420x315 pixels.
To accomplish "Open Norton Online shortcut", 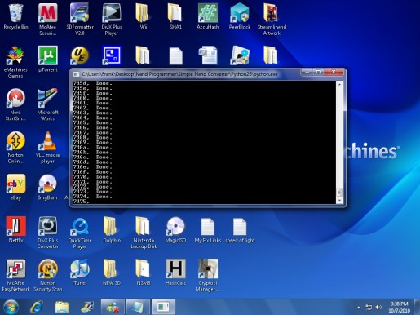I will tap(15, 148).
